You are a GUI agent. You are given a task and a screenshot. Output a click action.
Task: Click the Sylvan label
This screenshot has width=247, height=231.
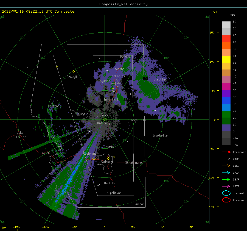click(x=105, y=81)
